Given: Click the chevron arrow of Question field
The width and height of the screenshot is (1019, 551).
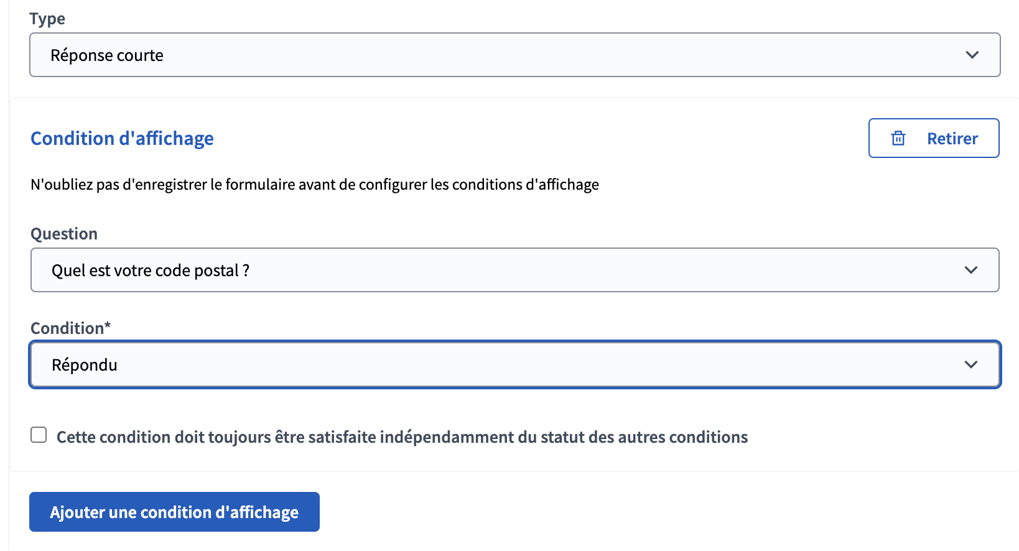Looking at the screenshot, I should click(971, 270).
